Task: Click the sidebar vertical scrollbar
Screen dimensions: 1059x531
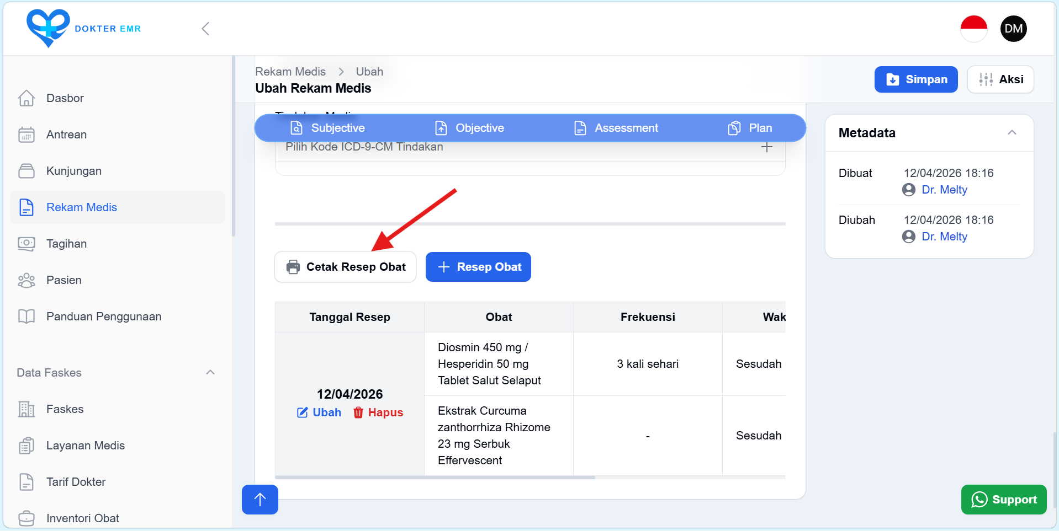Action: pos(234,146)
